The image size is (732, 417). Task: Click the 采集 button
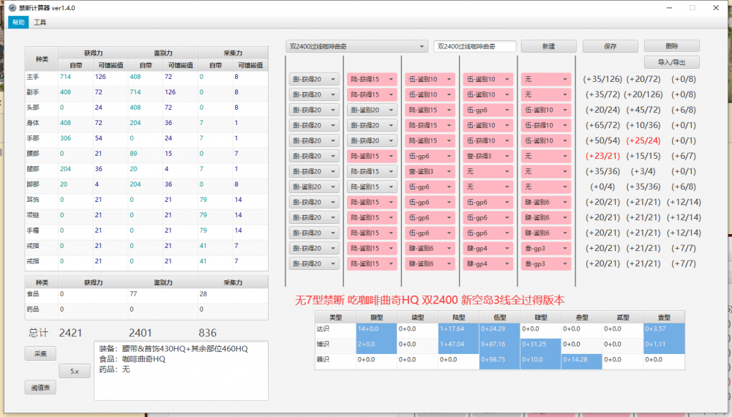(40, 353)
